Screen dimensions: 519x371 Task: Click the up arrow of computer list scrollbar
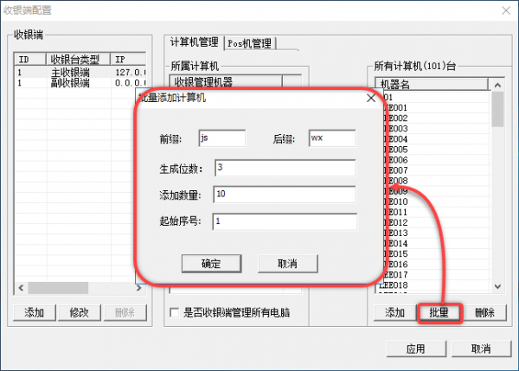(497, 86)
